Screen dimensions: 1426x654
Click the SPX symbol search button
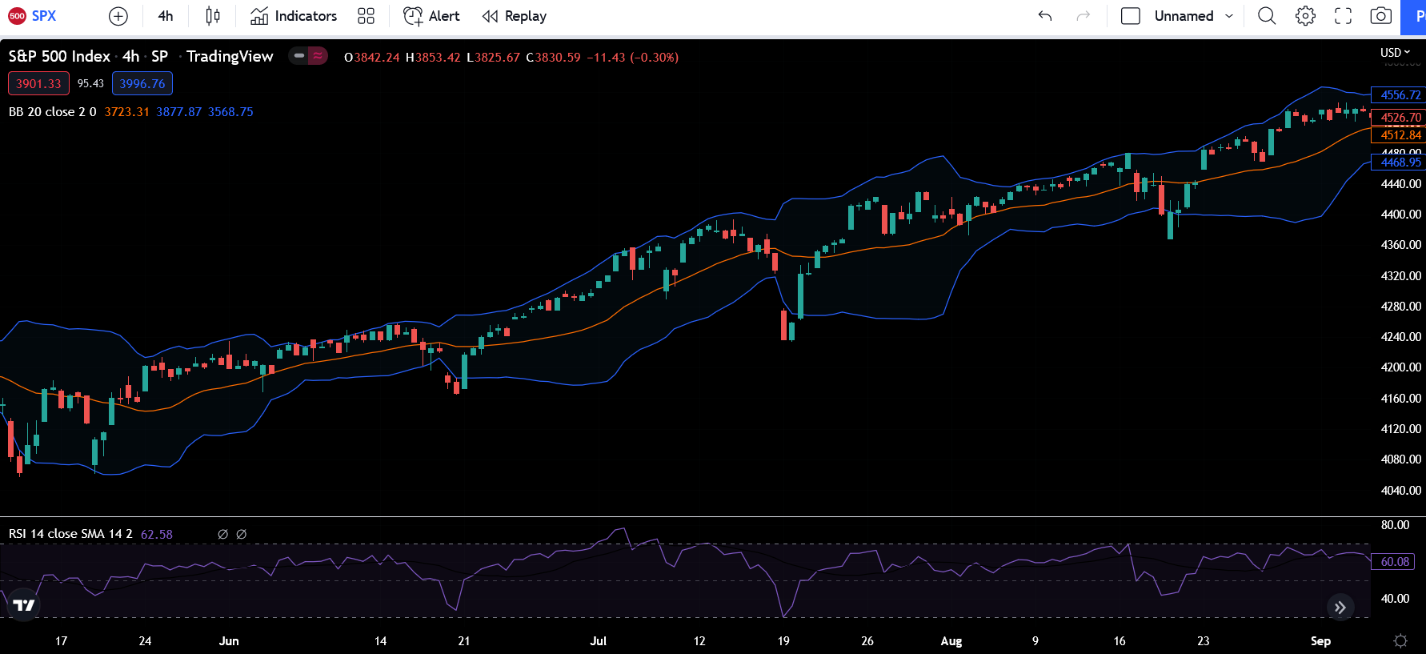coord(33,16)
